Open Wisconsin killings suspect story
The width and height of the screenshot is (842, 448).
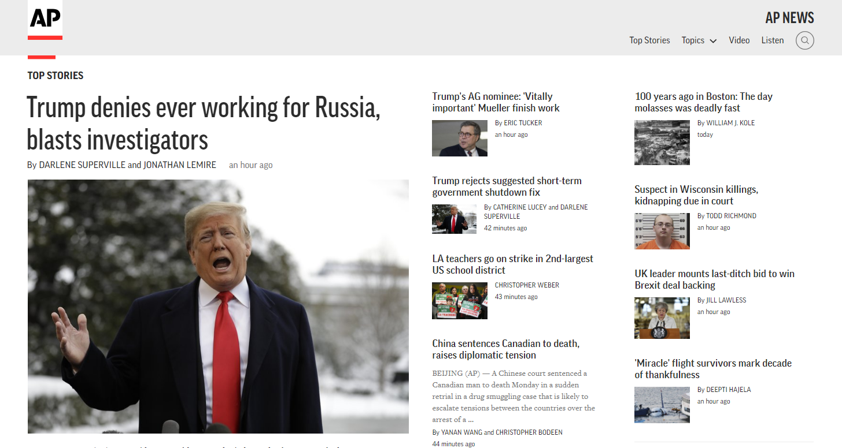pyautogui.click(x=696, y=195)
